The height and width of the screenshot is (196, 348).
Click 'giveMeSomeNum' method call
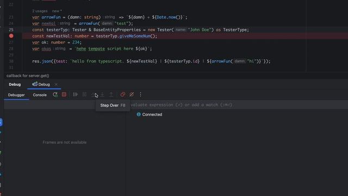pos(135,36)
